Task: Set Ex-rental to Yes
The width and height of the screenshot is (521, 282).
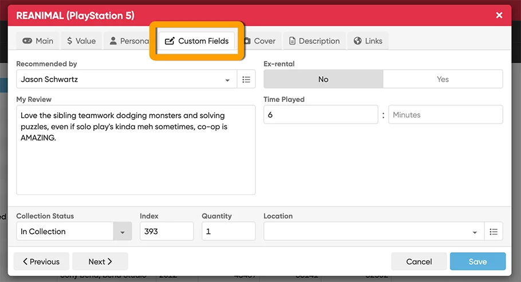Action: pyautogui.click(x=443, y=80)
